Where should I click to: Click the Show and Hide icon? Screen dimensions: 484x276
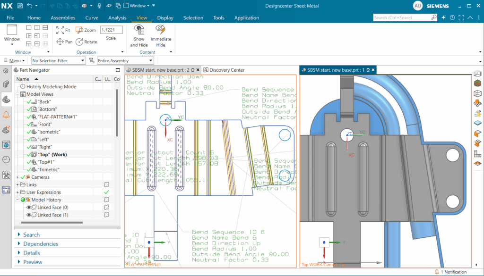[139, 30]
